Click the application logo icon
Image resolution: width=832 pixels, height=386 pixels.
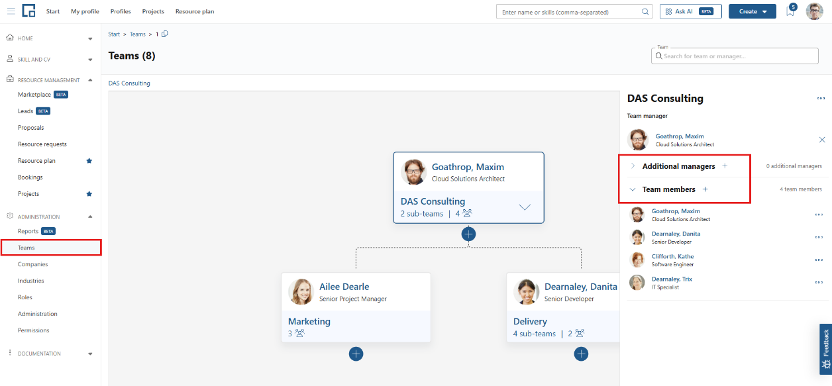[x=28, y=11]
